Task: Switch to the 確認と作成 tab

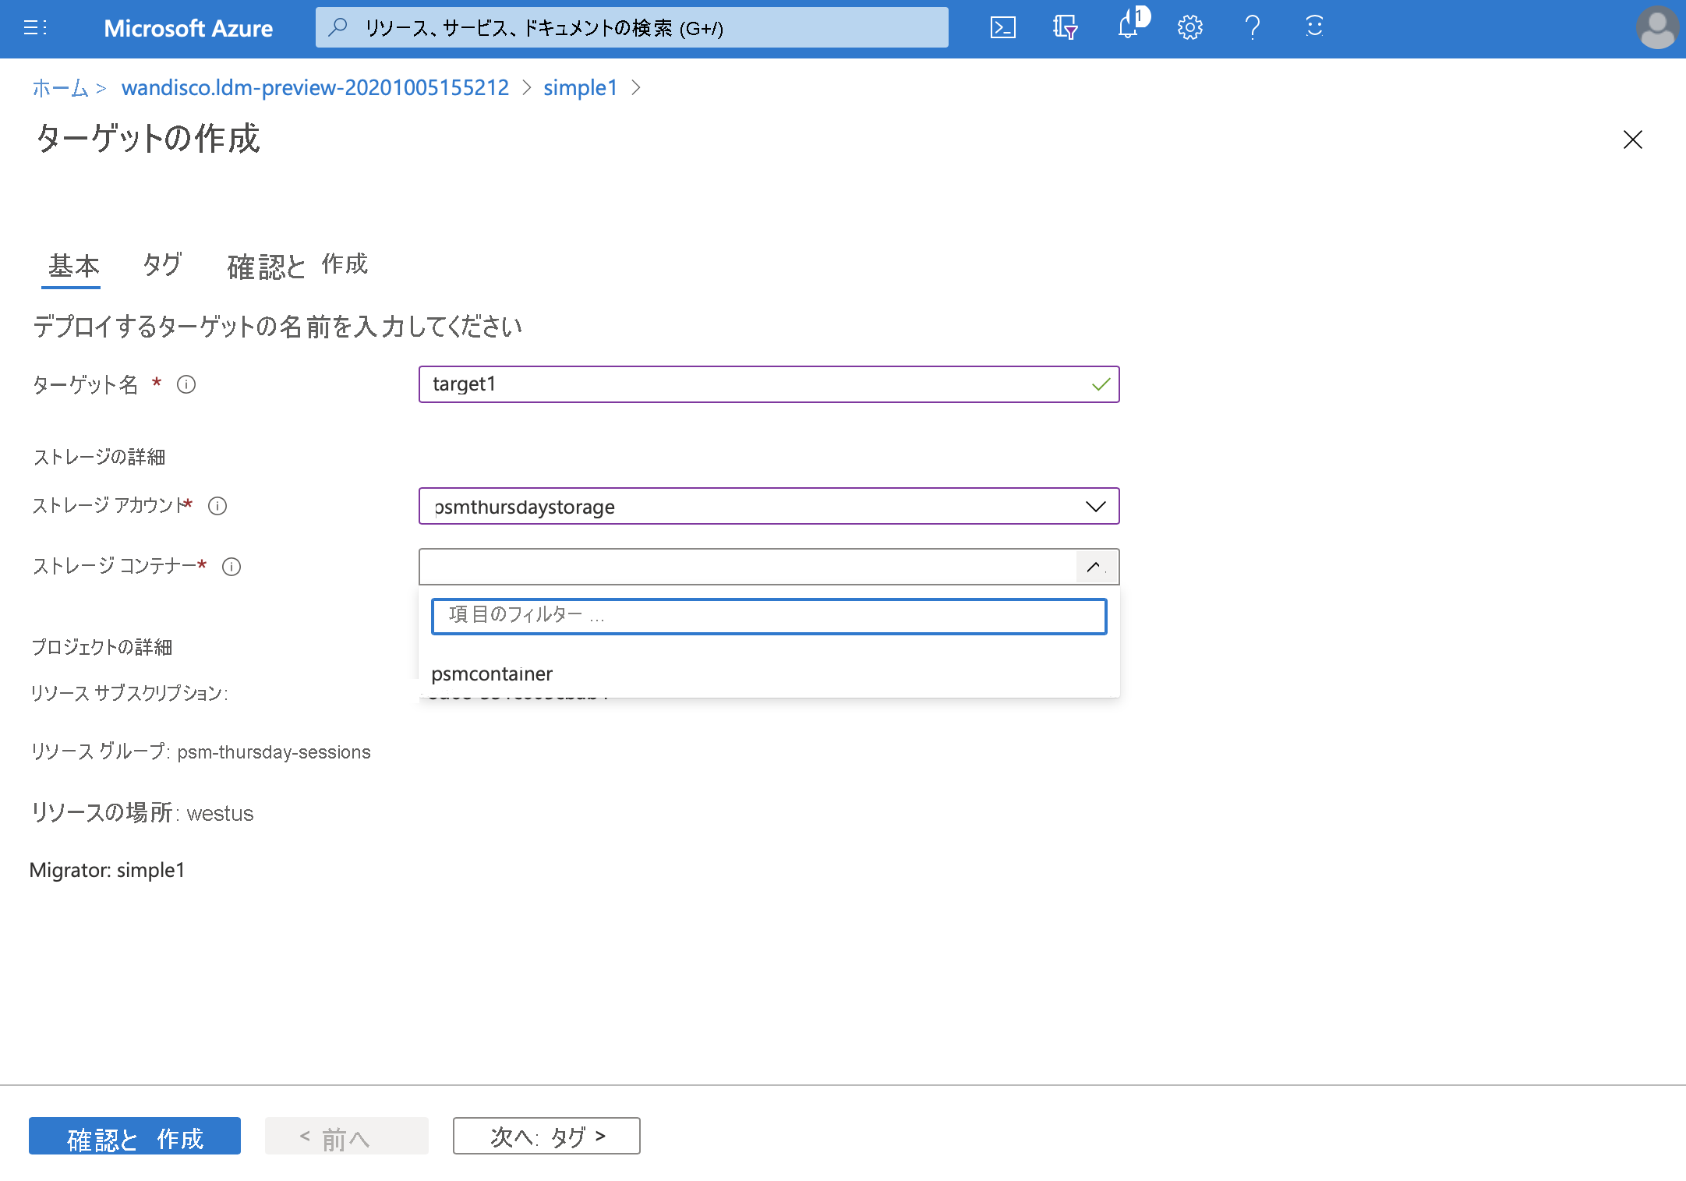Action: pyautogui.click(x=296, y=265)
